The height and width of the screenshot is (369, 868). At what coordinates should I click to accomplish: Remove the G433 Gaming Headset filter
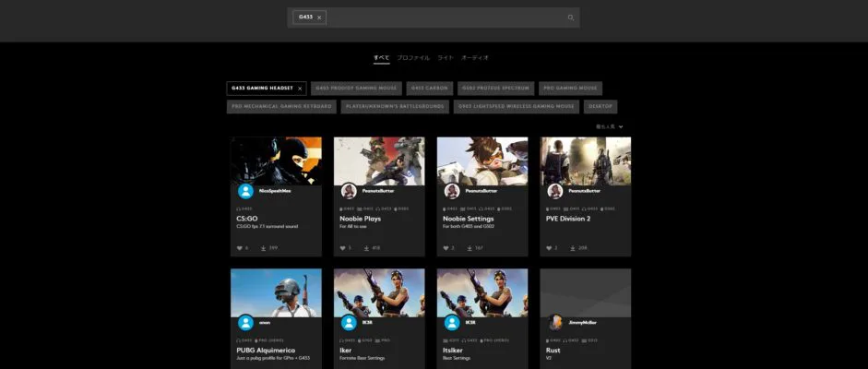pyautogui.click(x=300, y=89)
